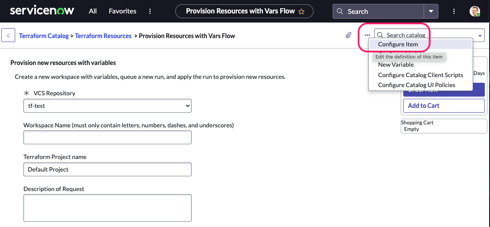Click the back arrow button
490x227 pixels.
(x=8, y=36)
